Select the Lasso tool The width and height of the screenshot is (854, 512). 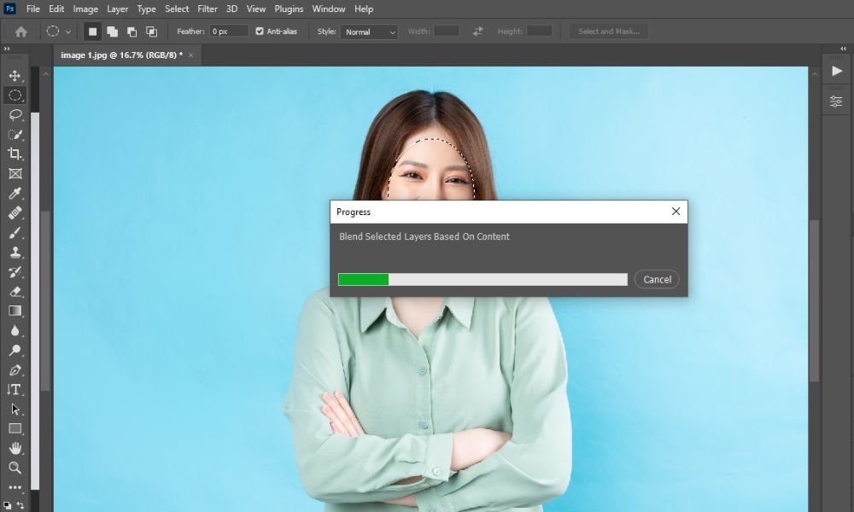coord(15,115)
